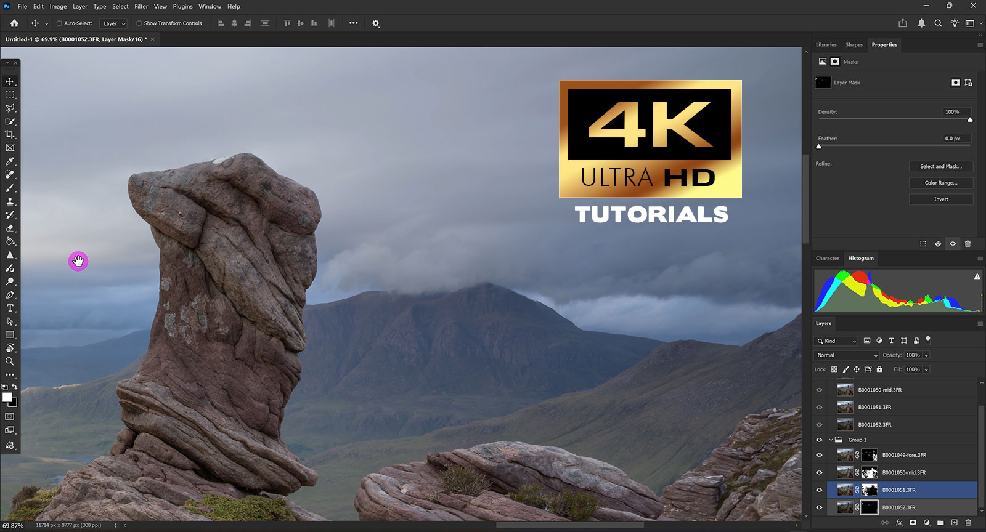
Task: Select the Brush tool
Action: click(10, 188)
